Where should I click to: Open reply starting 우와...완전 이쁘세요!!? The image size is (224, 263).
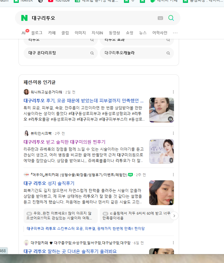coord(61,216)
